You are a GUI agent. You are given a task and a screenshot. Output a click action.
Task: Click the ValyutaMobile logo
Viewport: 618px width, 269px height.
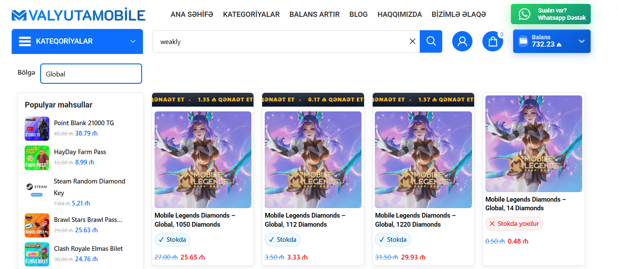tap(79, 15)
